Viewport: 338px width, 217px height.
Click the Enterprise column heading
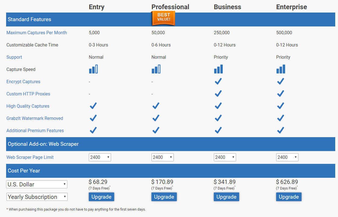(291, 7)
